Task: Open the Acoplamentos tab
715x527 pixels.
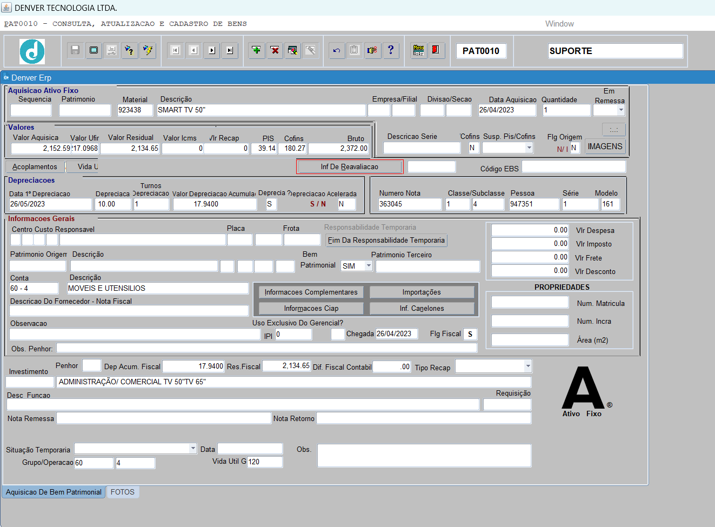Action: tap(35, 166)
